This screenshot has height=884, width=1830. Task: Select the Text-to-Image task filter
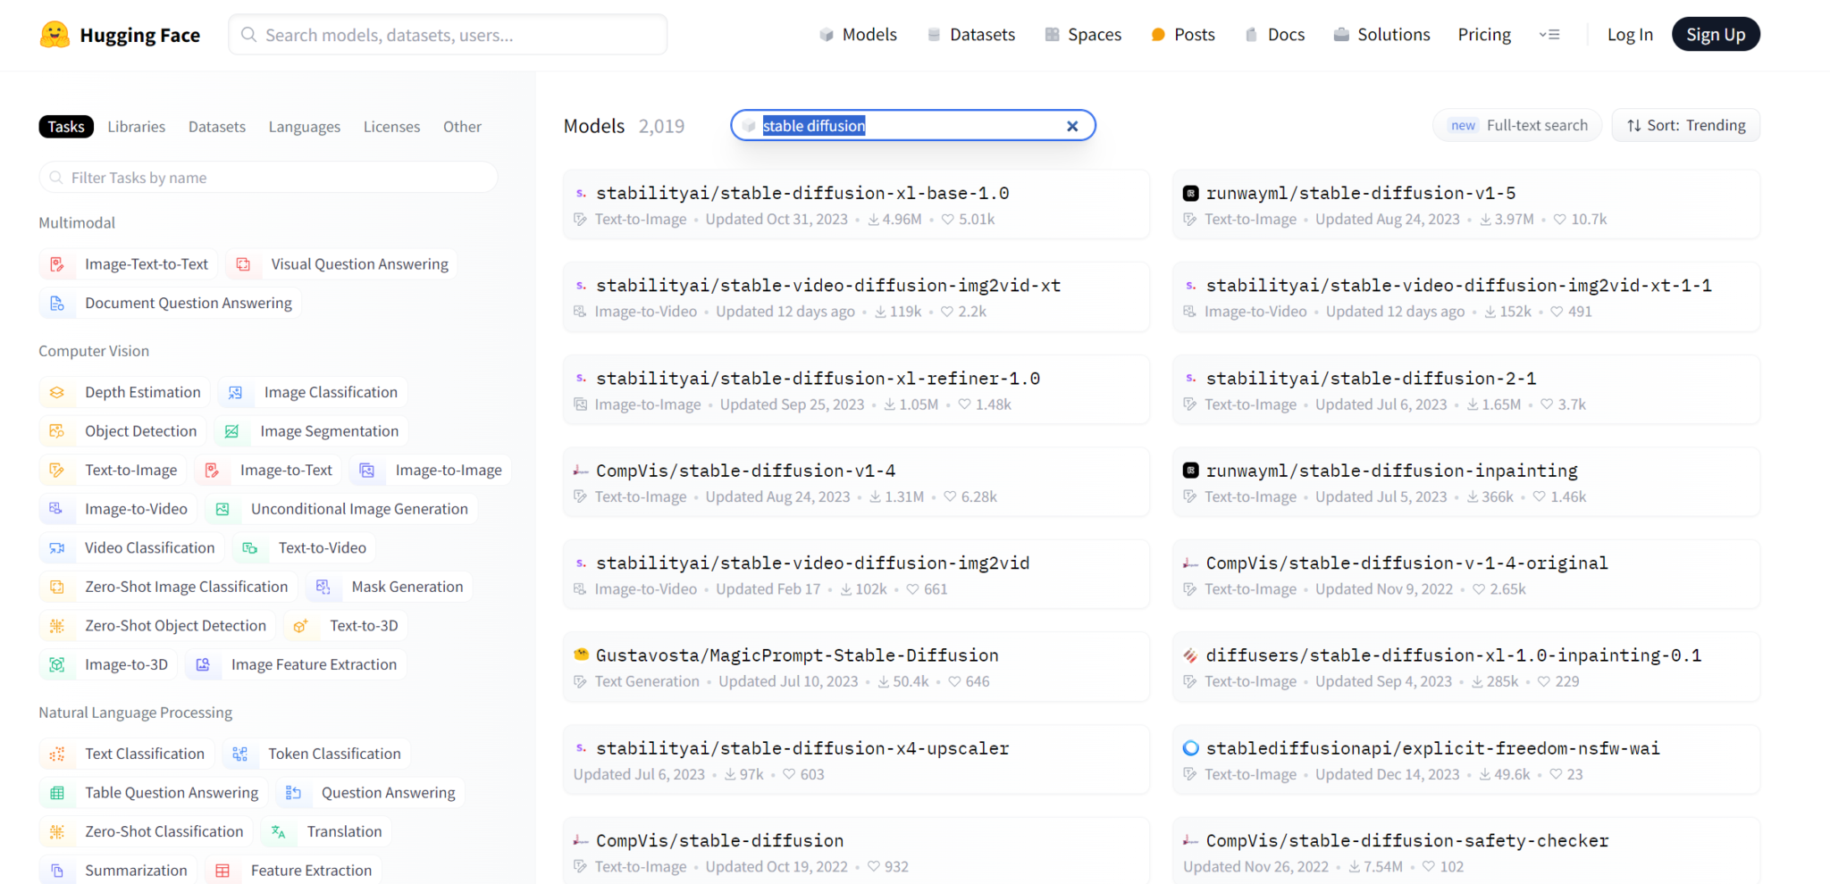click(x=130, y=470)
